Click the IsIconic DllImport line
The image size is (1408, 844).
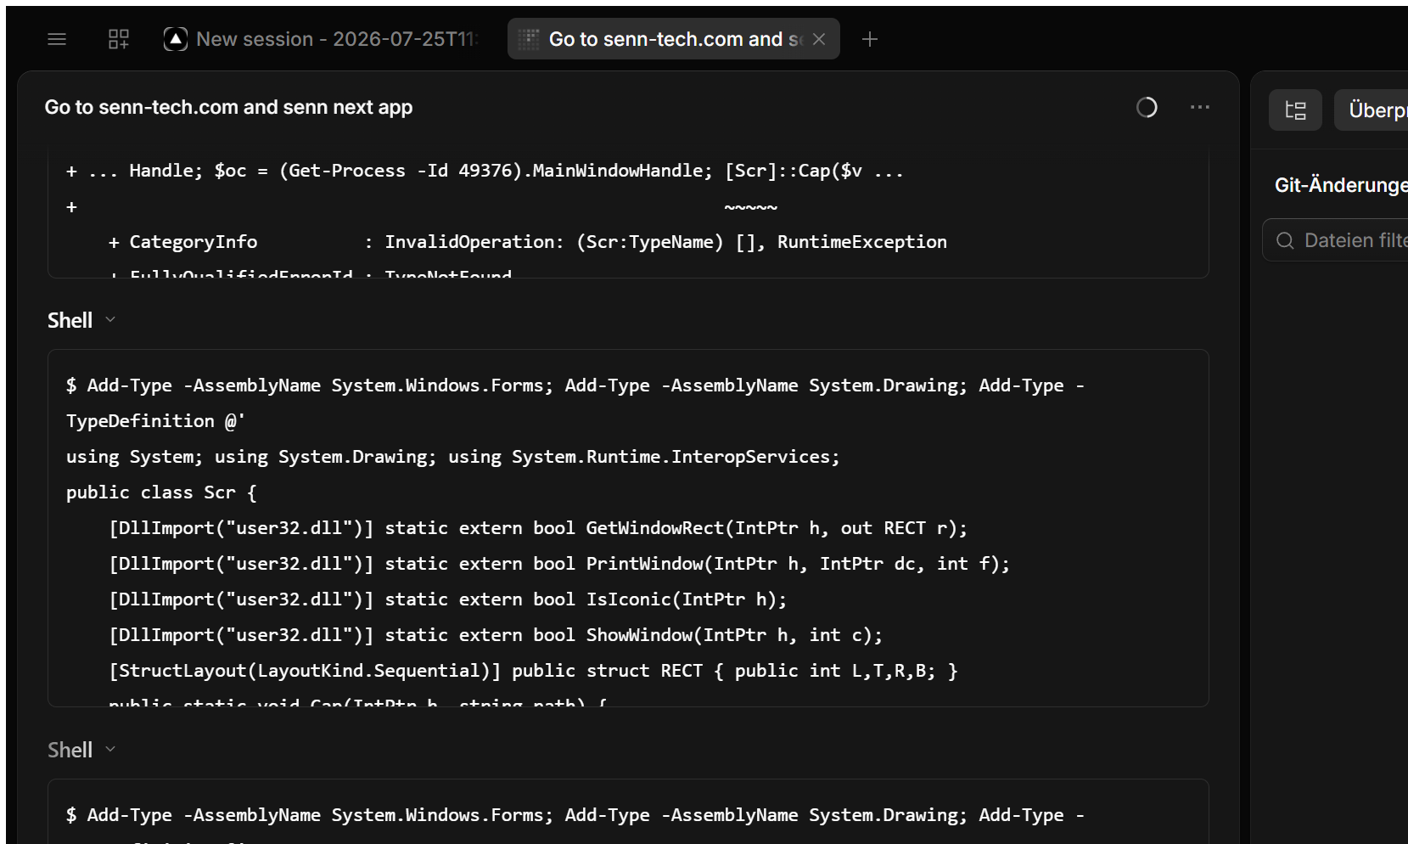(448, 599)
